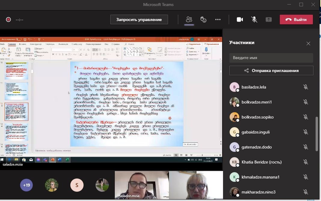Toggle the microphone in the meeting toolbar
Image resolution: width=321 pixels, height=201 pixels.
[x=254, y=19]
